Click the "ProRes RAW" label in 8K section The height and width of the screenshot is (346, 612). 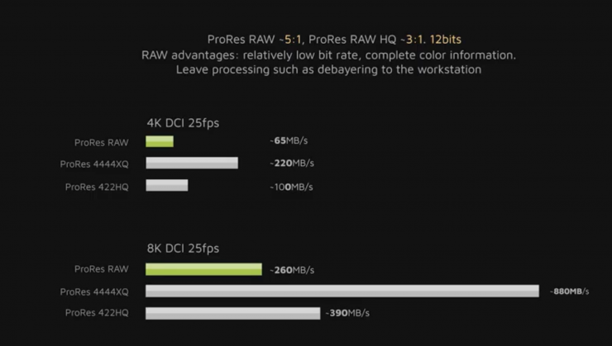tap(101, 269)
